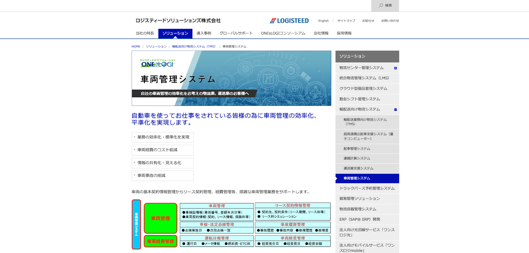529x253 pixels.
Task: Open トラックバース予約管理システム in the sidebar
Action: (x=367, y=189)
